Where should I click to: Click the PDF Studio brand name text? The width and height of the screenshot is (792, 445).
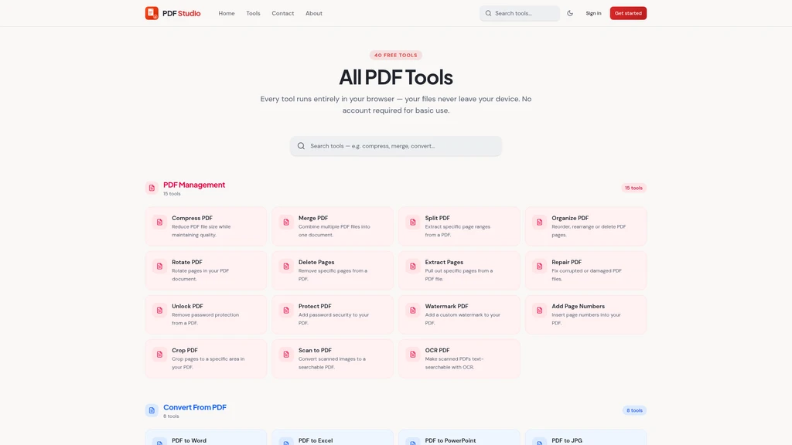coord(181,13)
